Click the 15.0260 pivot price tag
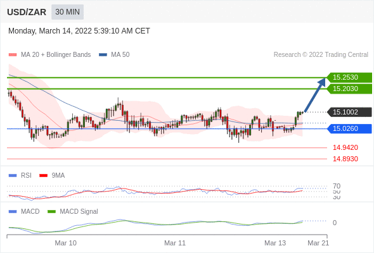Image resolution: width=374 pixels, height=253 pixels. [x=349, y=128]
